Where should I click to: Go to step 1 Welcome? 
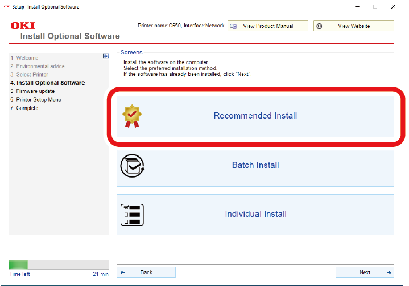24,58
